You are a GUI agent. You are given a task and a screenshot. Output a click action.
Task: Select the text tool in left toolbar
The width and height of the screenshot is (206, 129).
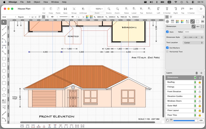point(4,101)
